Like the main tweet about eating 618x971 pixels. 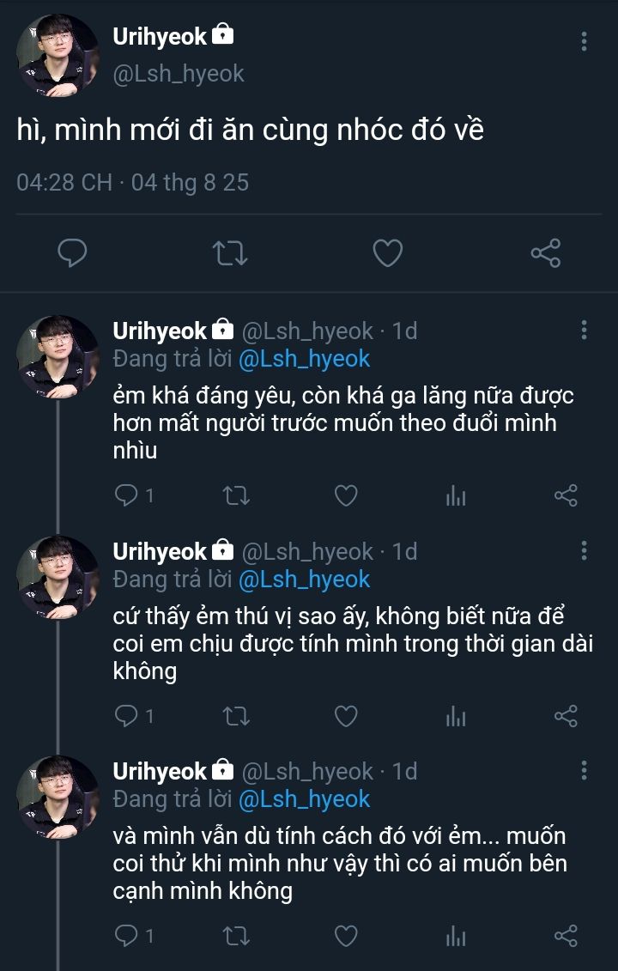[x=388, y=253]
